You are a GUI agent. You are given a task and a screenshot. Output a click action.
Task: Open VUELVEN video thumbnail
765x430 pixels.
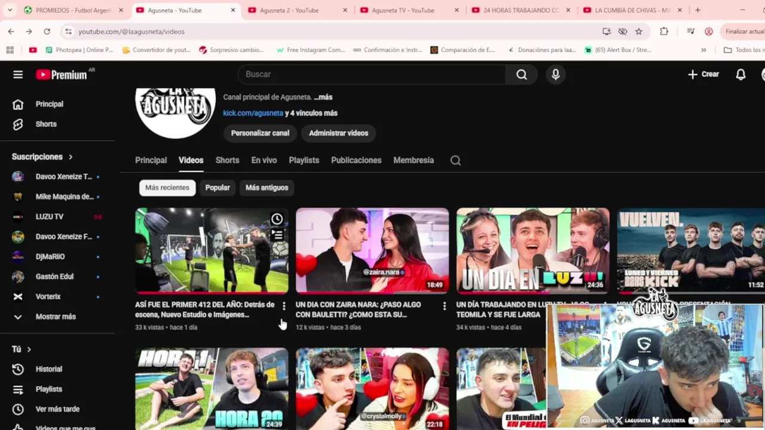(691, 250)
